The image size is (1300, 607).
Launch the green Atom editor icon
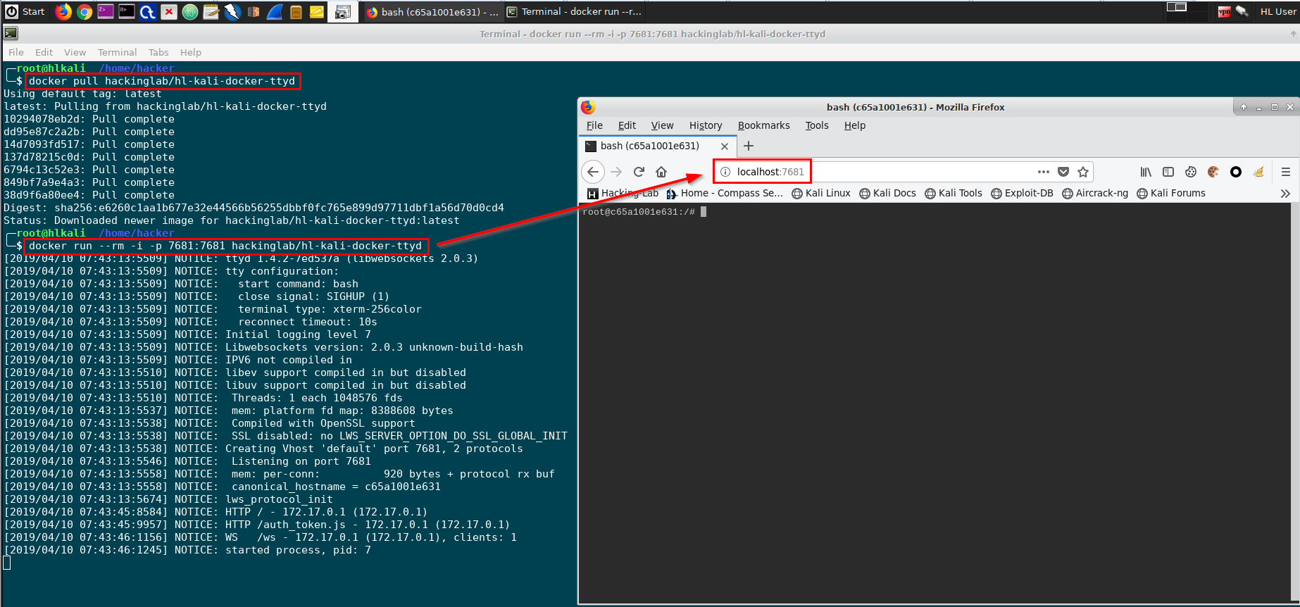tap(190, 11)
